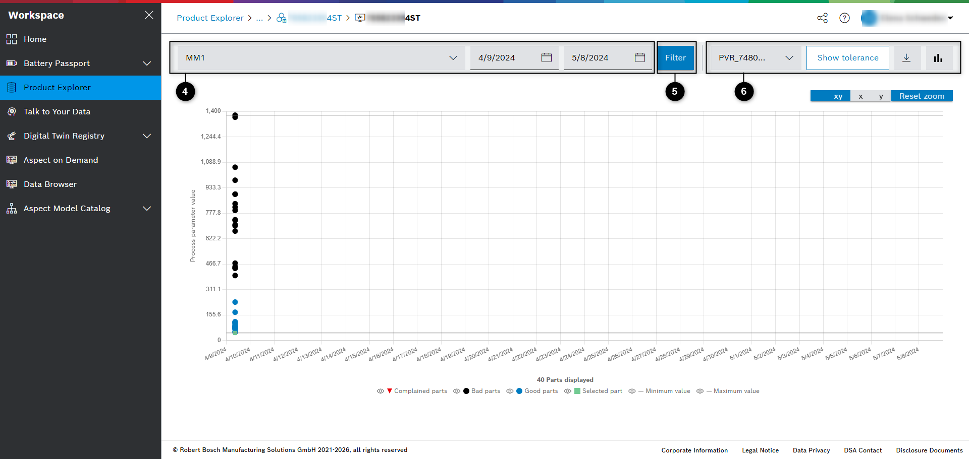Download the chart data
This screenshot has height=459, width=969.
click(906, 58)
